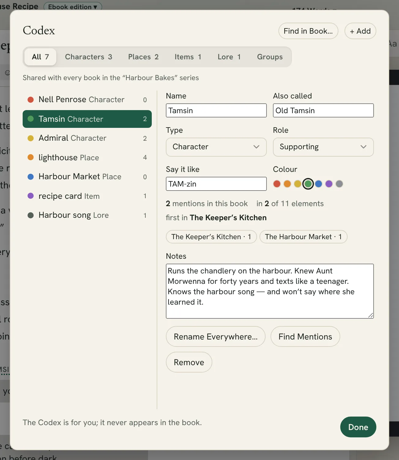Click the + Add button
The image size is (399, 460).
pos(360,31)
